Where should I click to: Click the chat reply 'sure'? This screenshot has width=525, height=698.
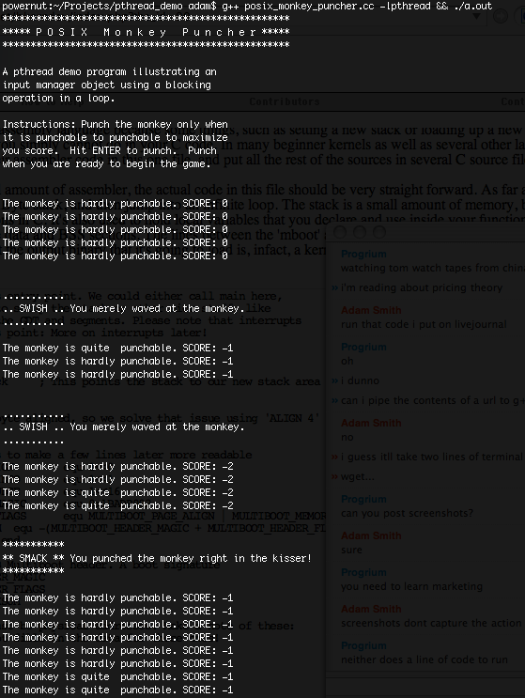point(351,550)
